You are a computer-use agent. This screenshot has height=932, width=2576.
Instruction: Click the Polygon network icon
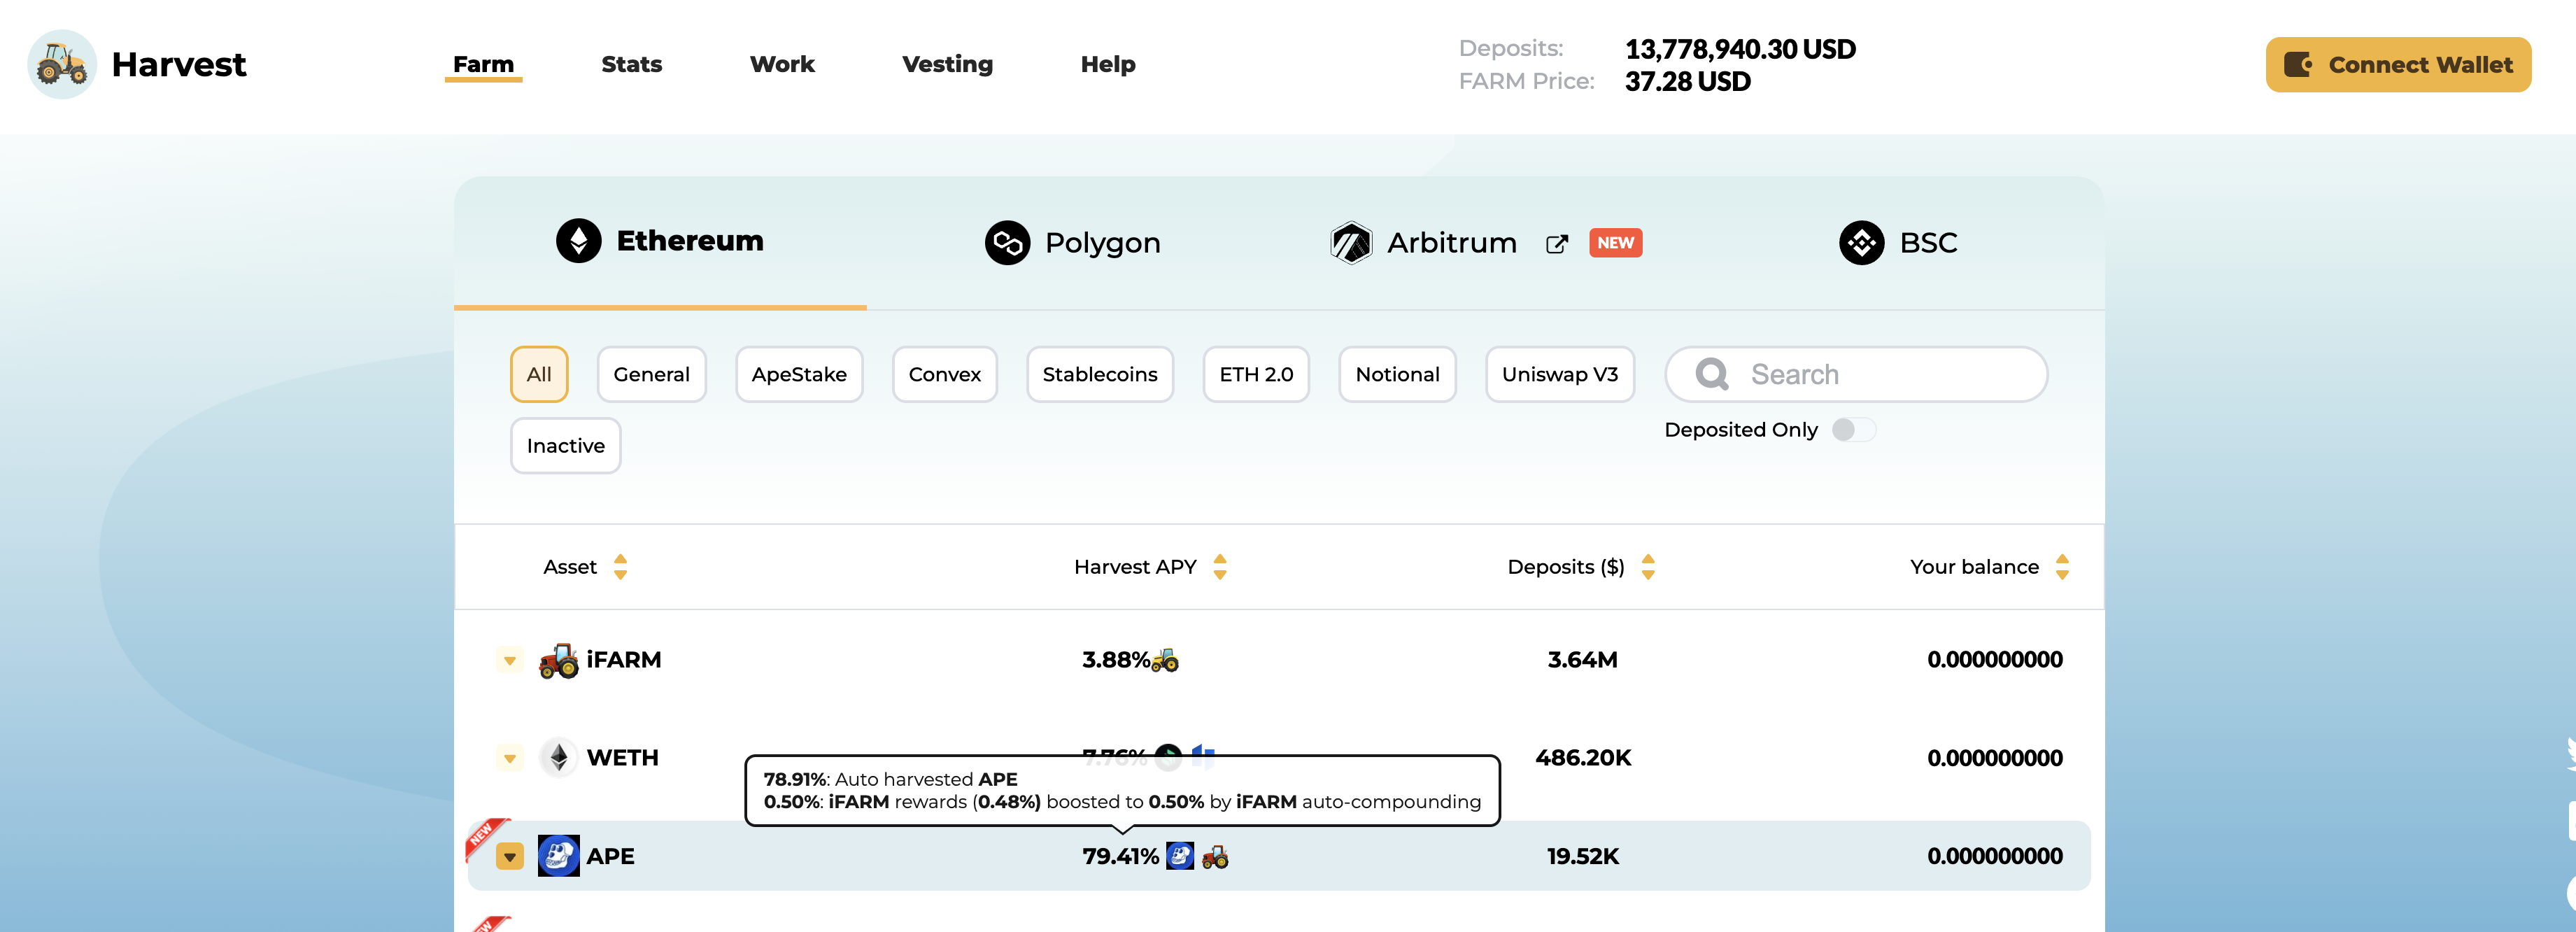pos(1007,243)
